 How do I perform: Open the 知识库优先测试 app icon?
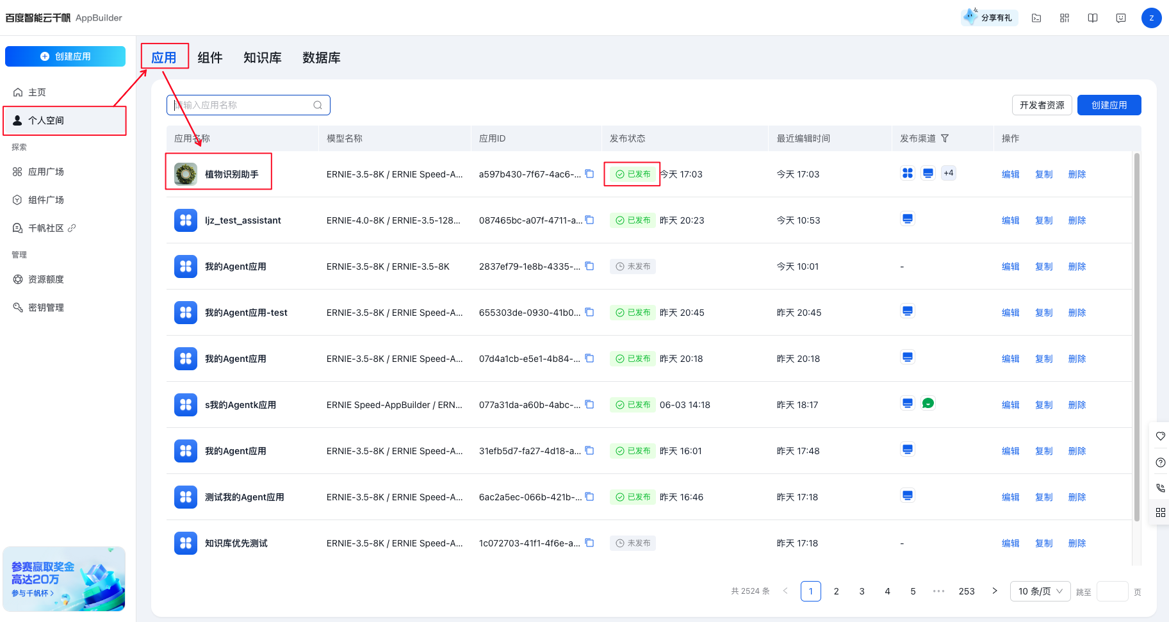click(186, 543)
